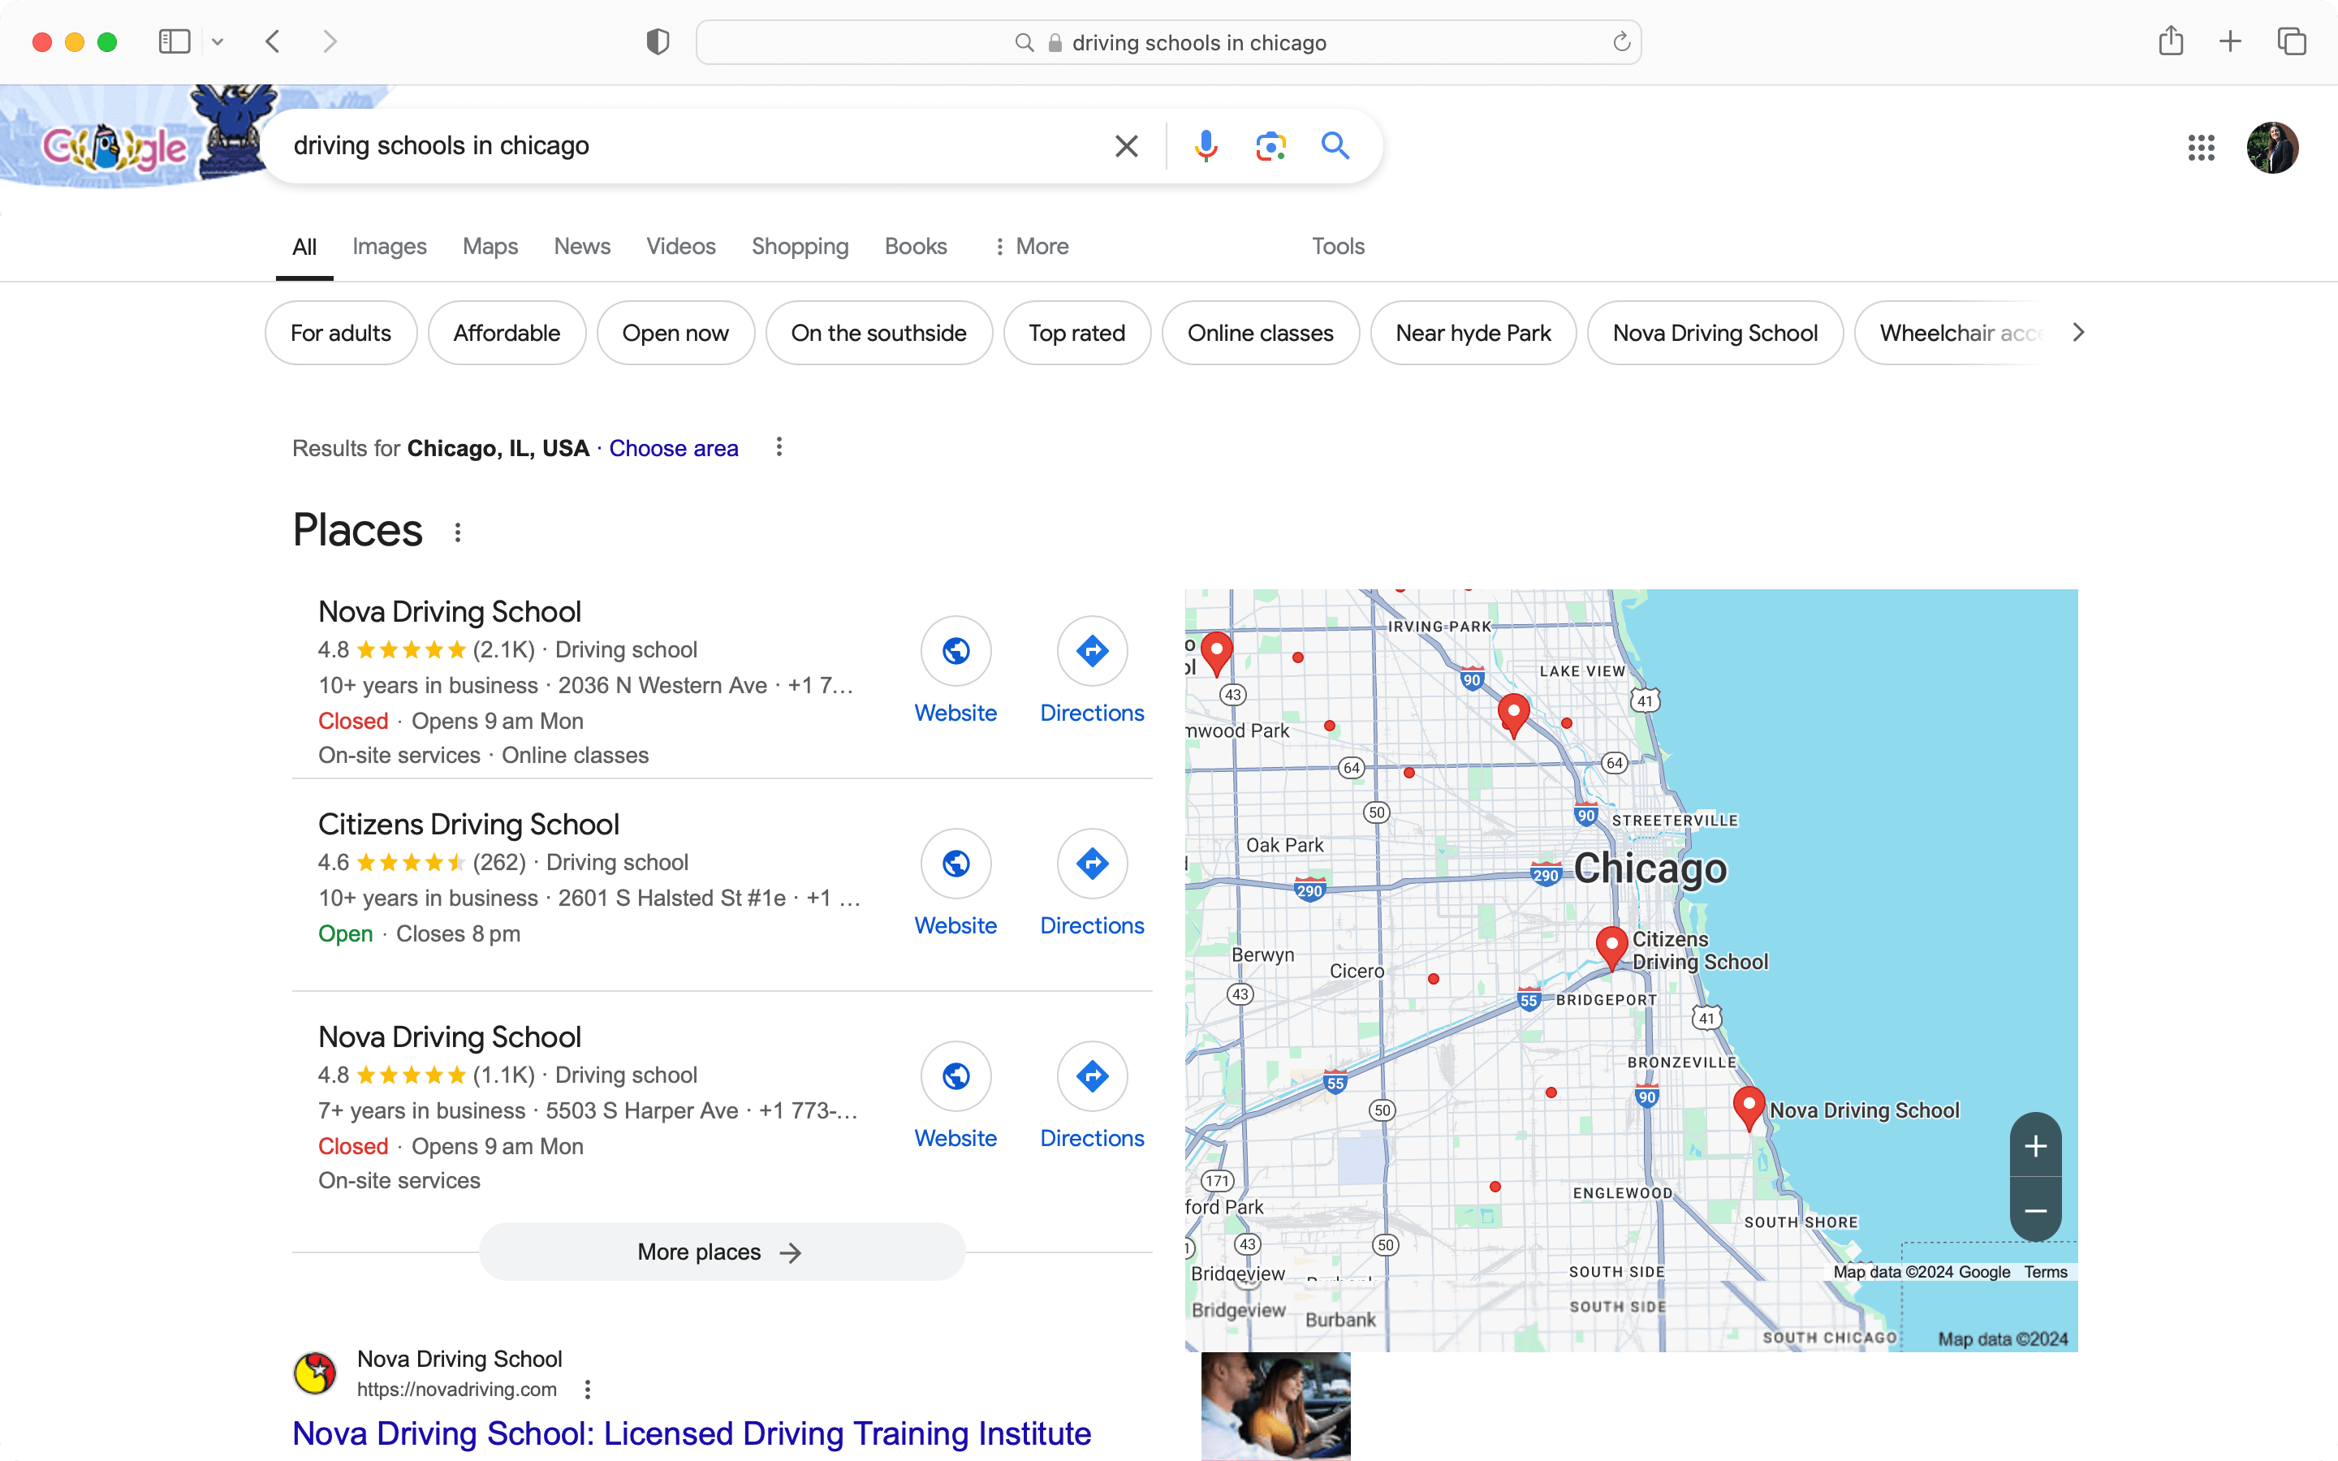Get directions to Nova Driving School Western Ave
This screenshot has height=1461, width=2338.
coord(1092,670)
